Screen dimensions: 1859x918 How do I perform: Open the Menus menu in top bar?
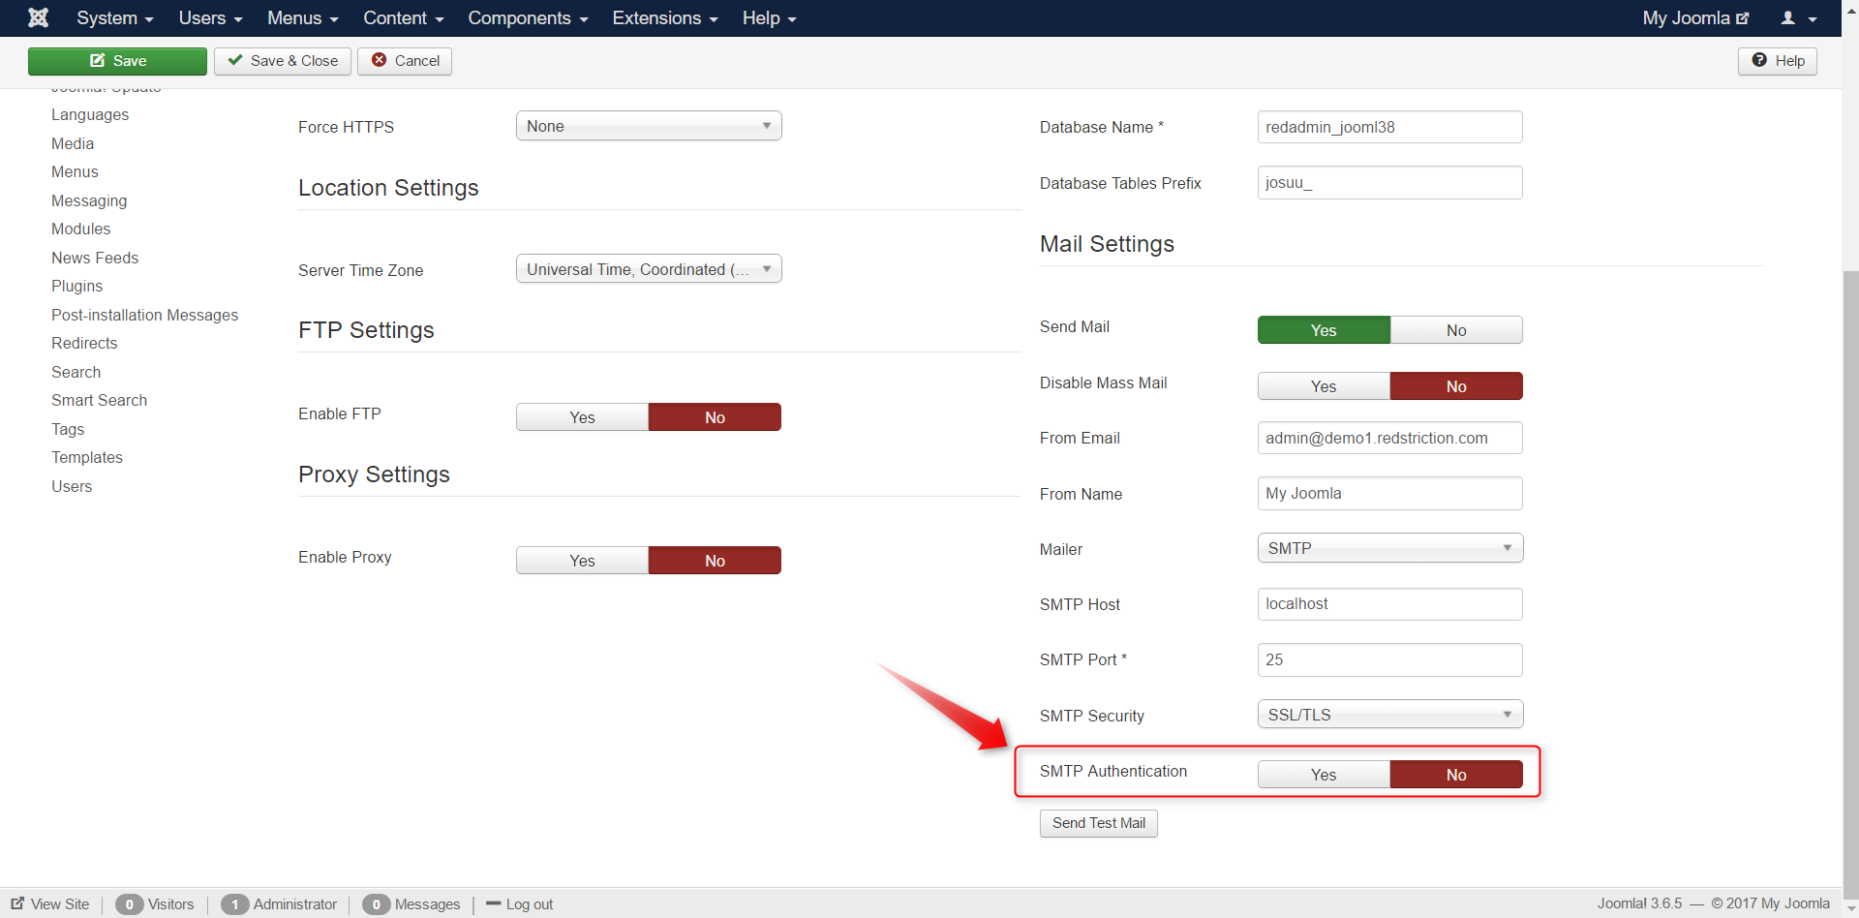pyautogui.click(x=303, y=18)
